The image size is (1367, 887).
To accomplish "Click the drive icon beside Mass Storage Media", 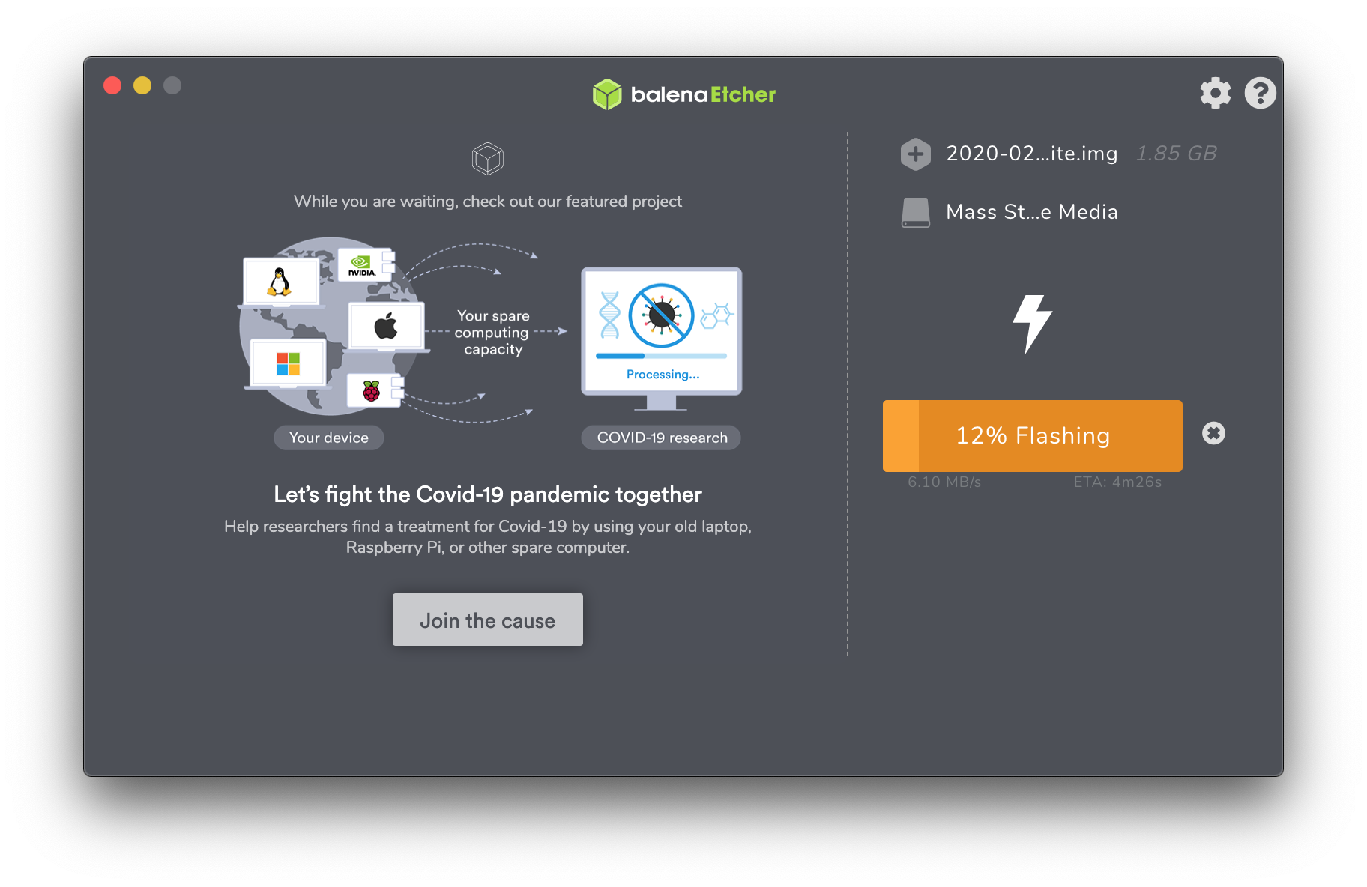I will point(915,213).
